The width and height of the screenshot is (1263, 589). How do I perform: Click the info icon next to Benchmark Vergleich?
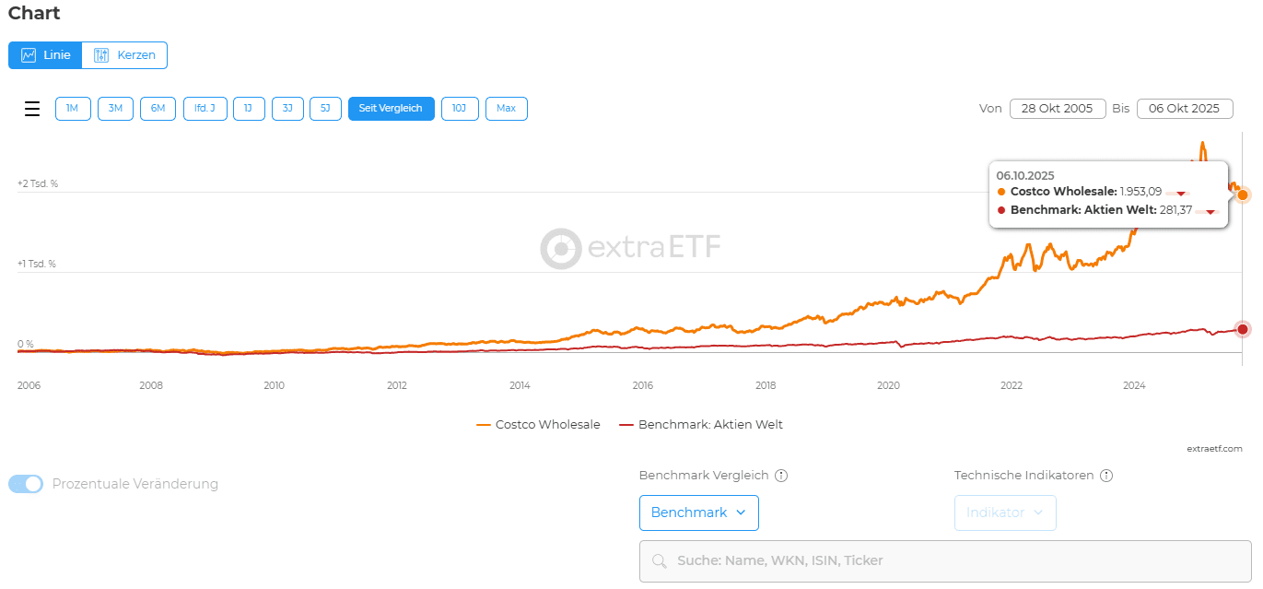pyautogui.click(x=781, y=476)
